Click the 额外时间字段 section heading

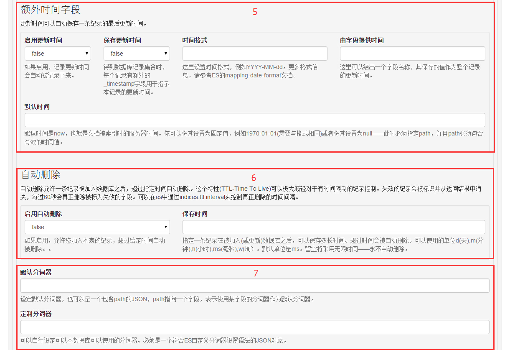(x=51, y=10)
